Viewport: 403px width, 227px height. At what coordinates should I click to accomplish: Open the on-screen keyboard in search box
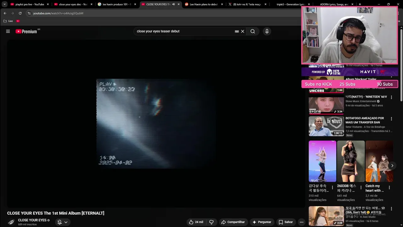point(237,31)
